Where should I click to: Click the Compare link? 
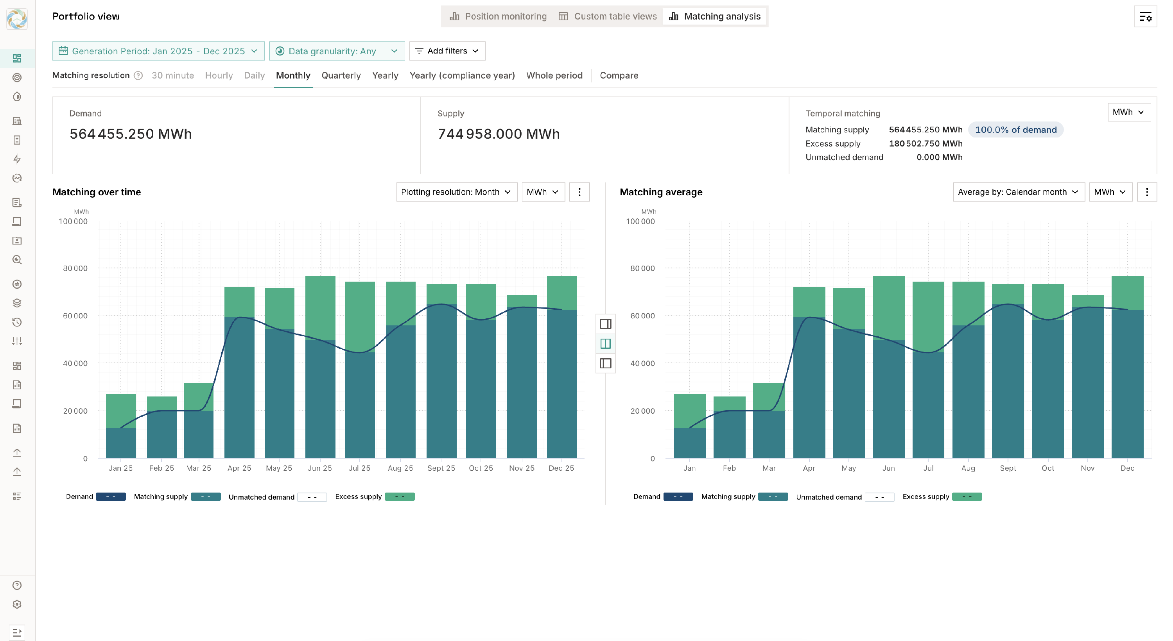click(619, 75)
